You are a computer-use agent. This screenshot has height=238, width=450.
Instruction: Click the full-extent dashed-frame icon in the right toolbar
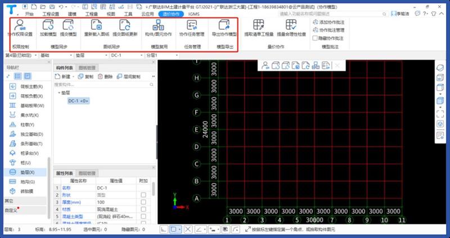pos(440,114)
